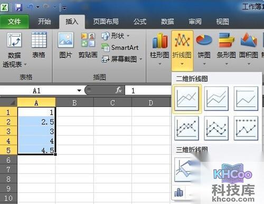Insert a 表格 table
Image resolution: width=264 pixels, height=204 pixels.
point(39,45)
